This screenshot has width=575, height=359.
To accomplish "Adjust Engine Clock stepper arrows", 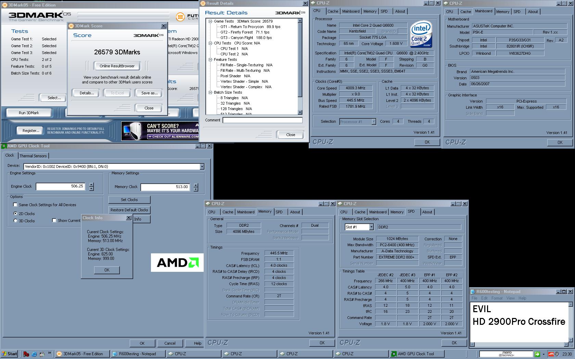I will pyautogui.click(x=91, y=187).
